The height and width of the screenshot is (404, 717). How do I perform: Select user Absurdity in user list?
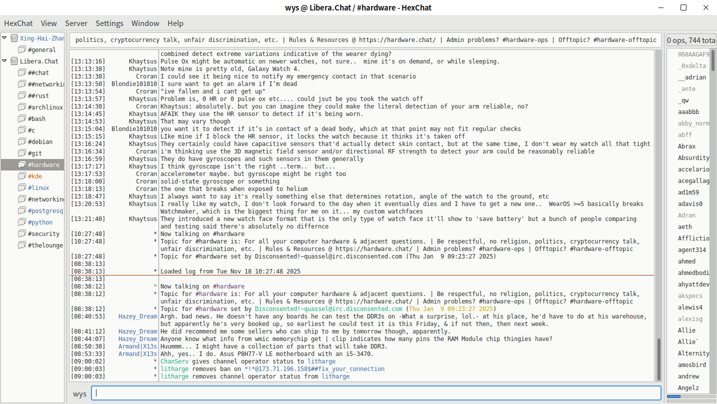(x=693, y=158)
